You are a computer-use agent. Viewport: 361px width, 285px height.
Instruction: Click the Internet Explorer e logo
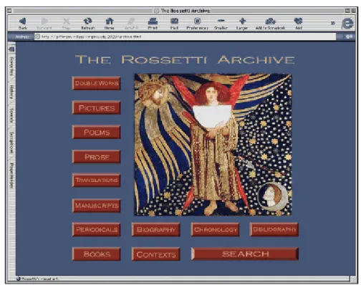[347, 24]
